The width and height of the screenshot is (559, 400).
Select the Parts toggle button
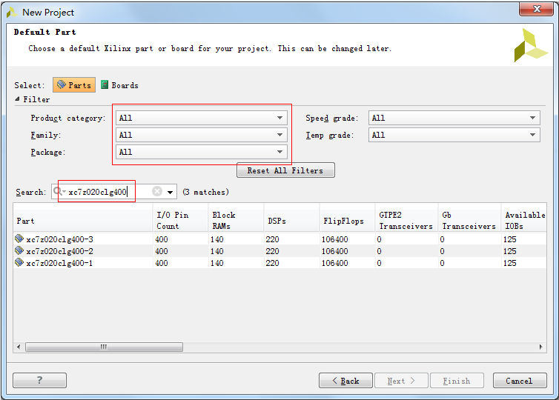74,85
